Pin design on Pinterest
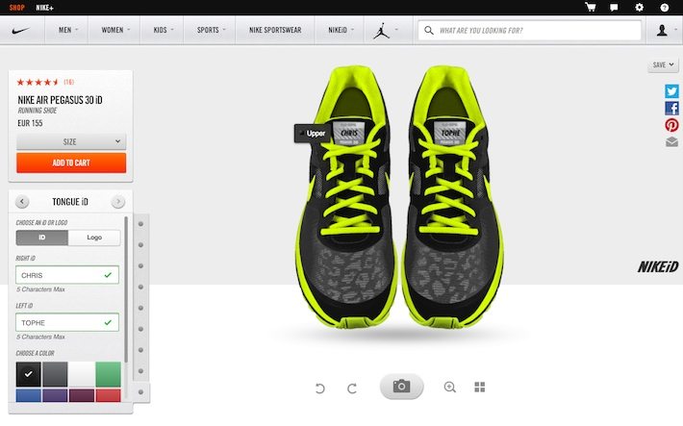 [x=671, y=125]
